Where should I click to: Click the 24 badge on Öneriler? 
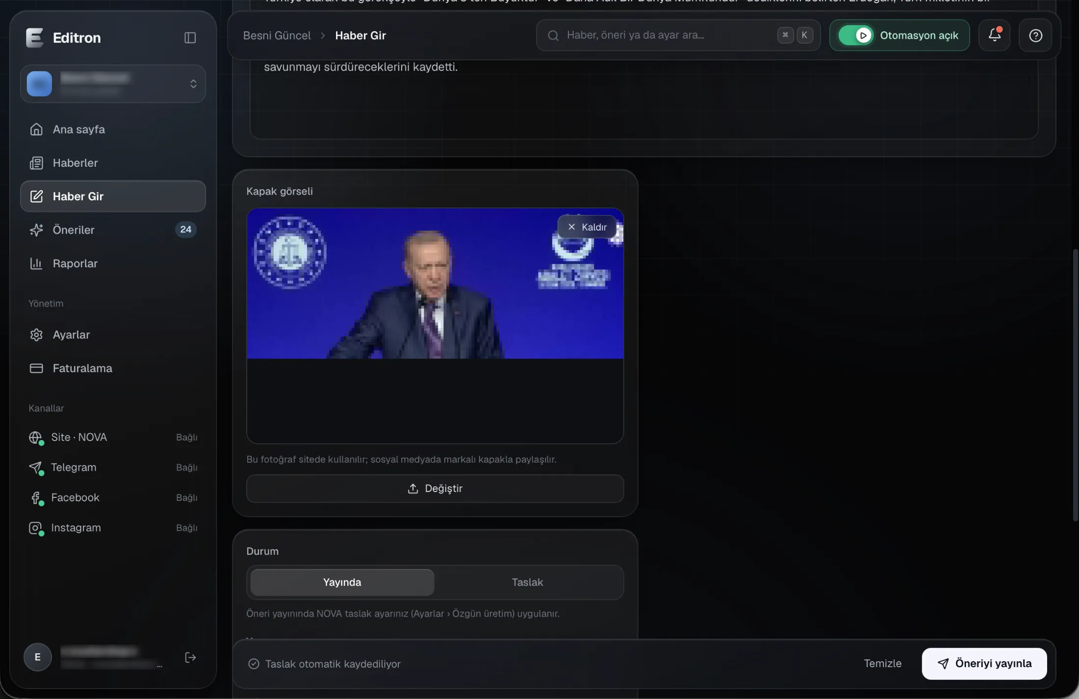tap(186, 230)
